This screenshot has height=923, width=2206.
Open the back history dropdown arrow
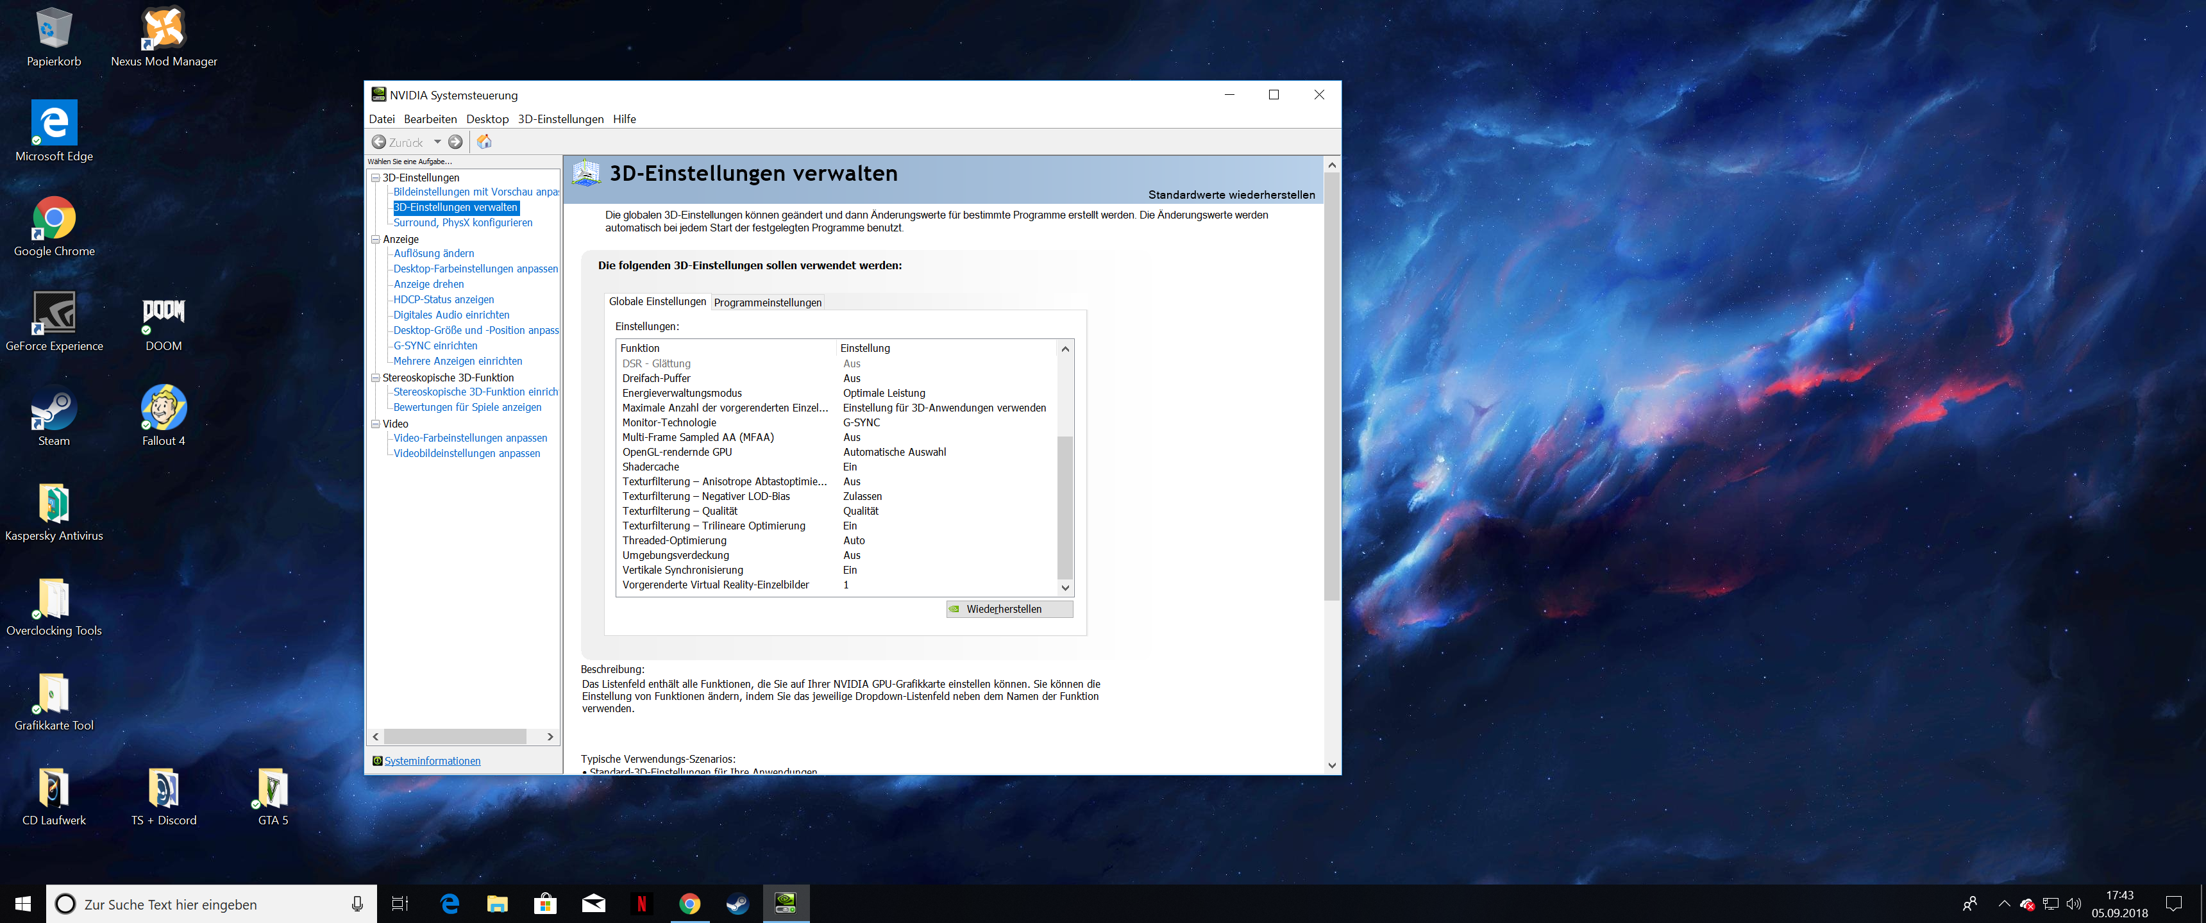click(437, 142)
